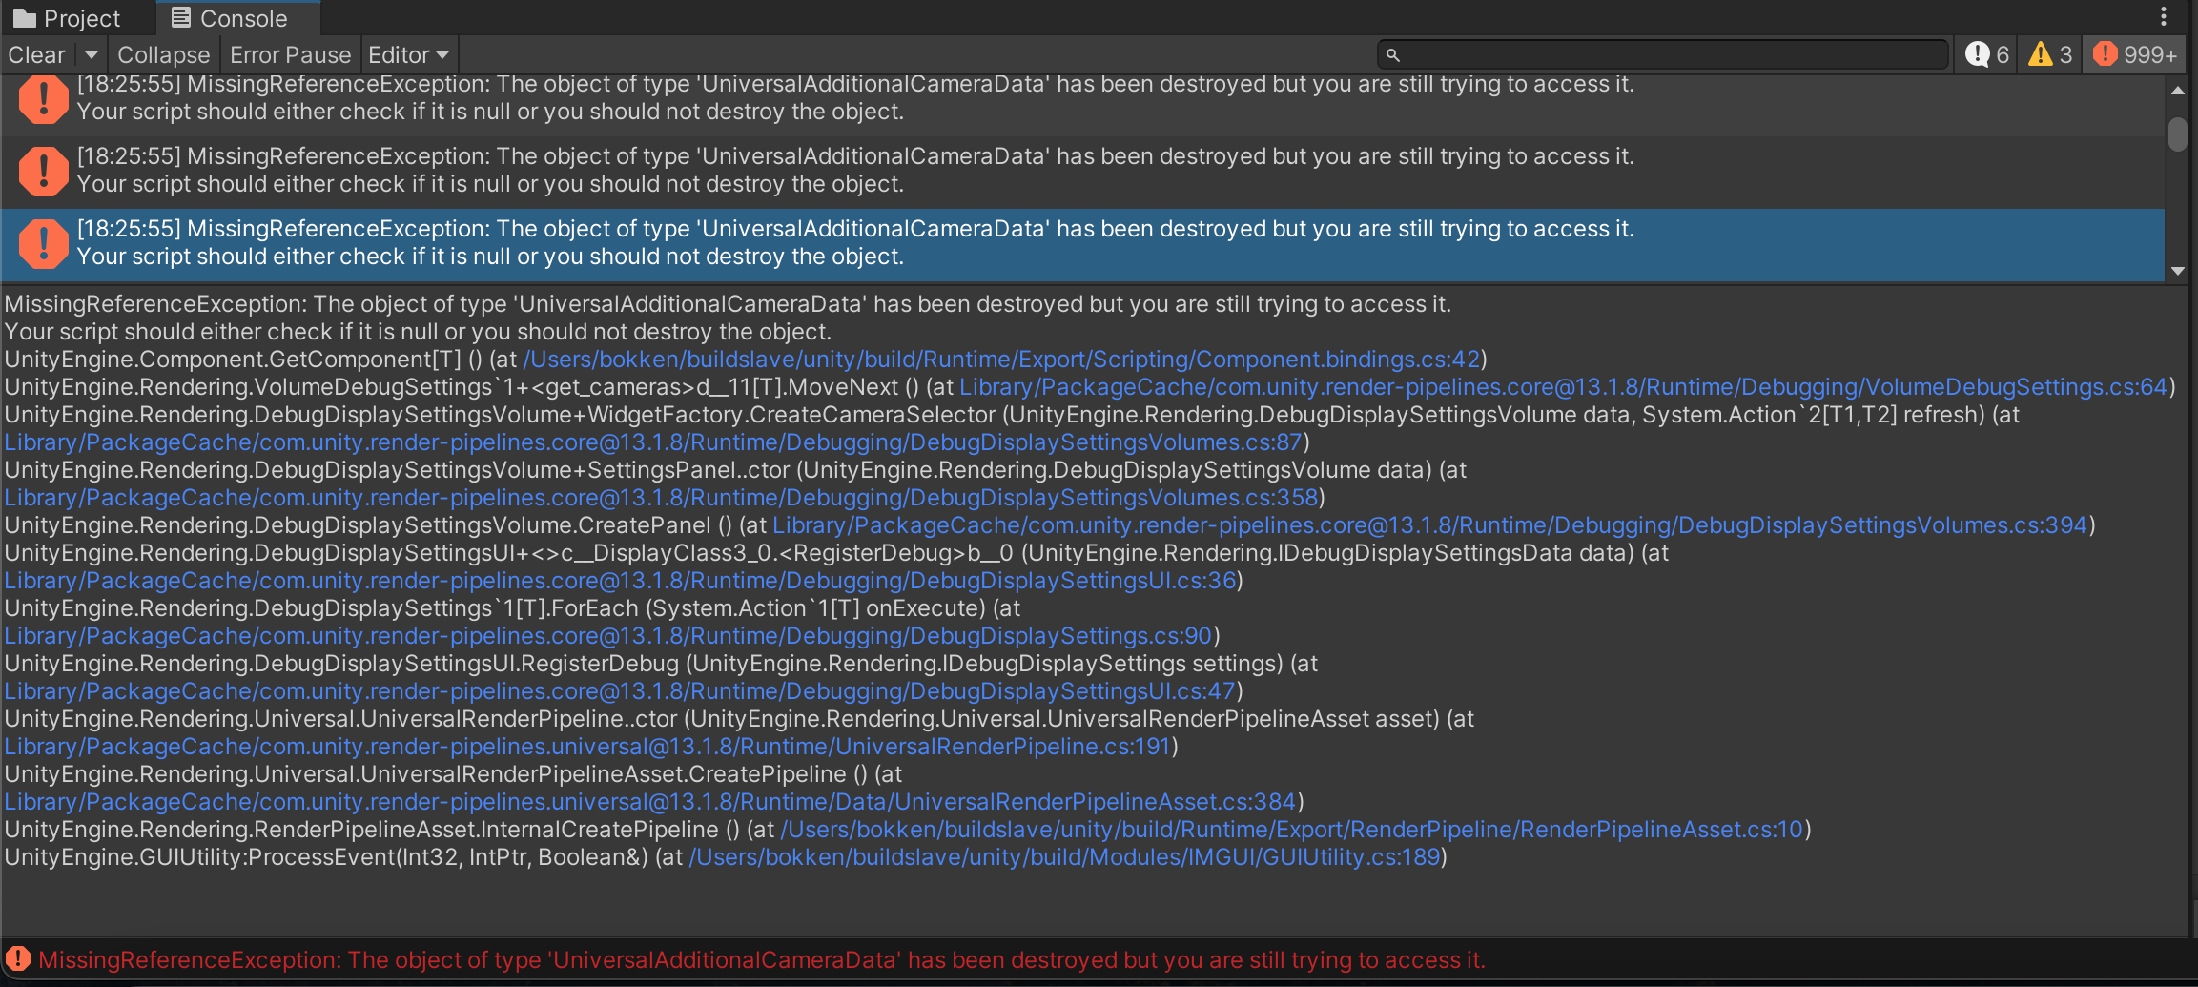Click the log list scrollbar thumb
The width and height of the screenshot is (2198, 987).
point(2178,134)
